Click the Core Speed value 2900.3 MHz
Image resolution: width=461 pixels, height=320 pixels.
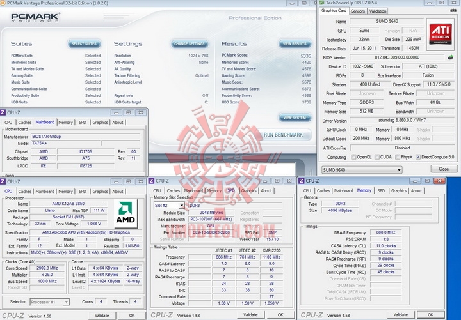tap(47, 268)
